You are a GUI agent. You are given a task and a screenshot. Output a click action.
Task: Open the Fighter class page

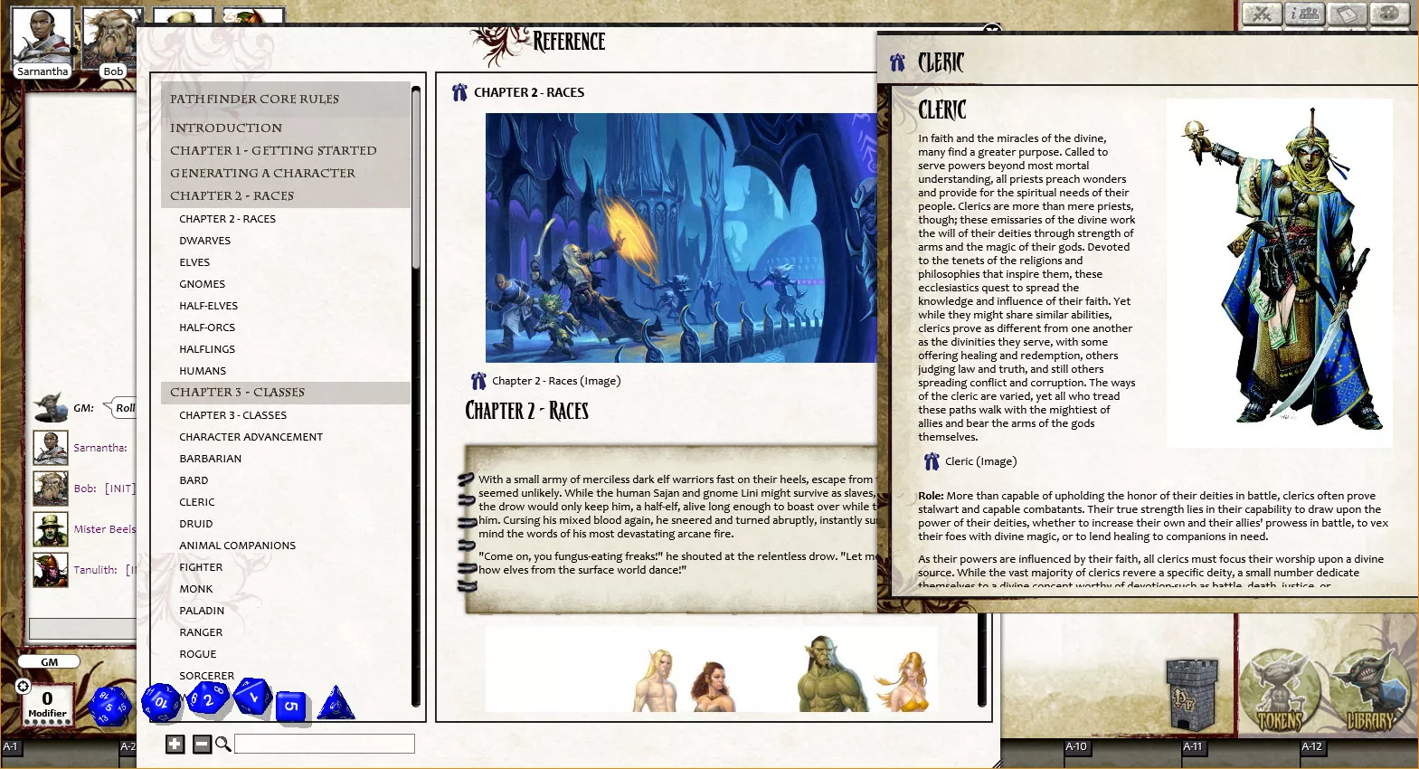point(201,567)
